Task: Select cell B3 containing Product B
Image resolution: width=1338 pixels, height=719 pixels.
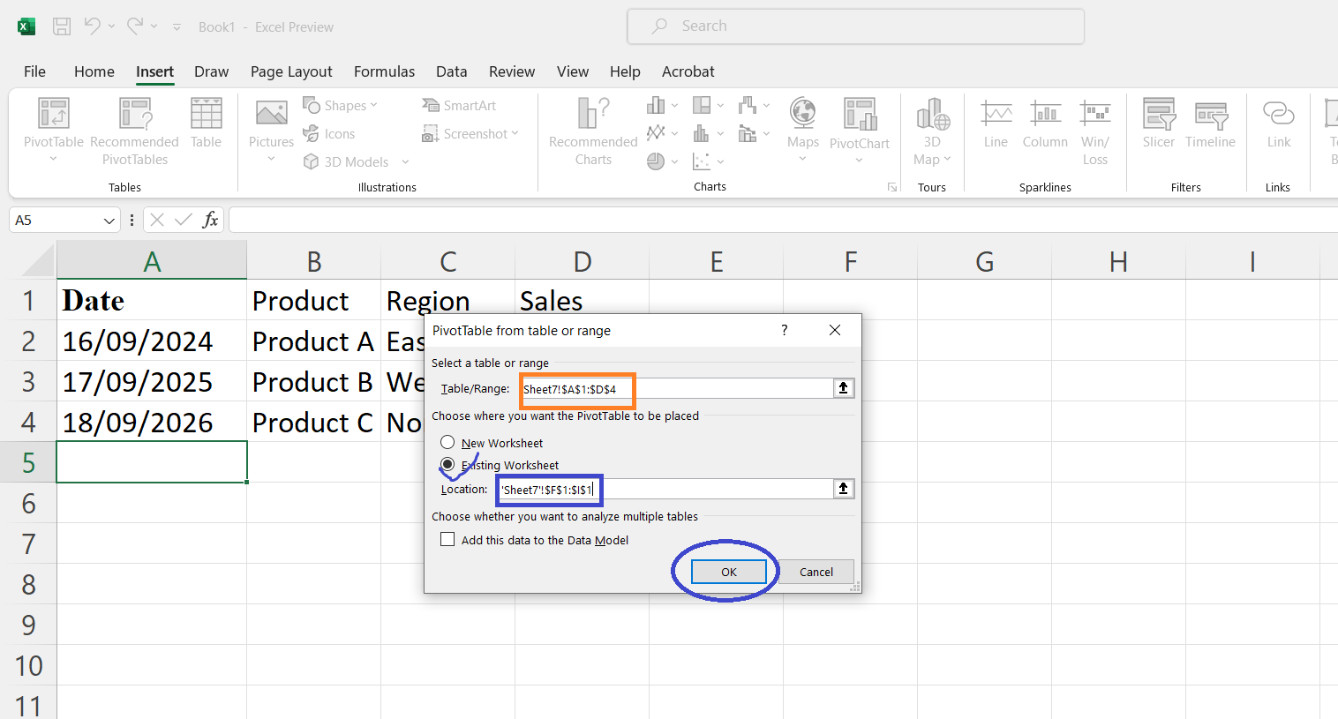Action: coord(313,381)
